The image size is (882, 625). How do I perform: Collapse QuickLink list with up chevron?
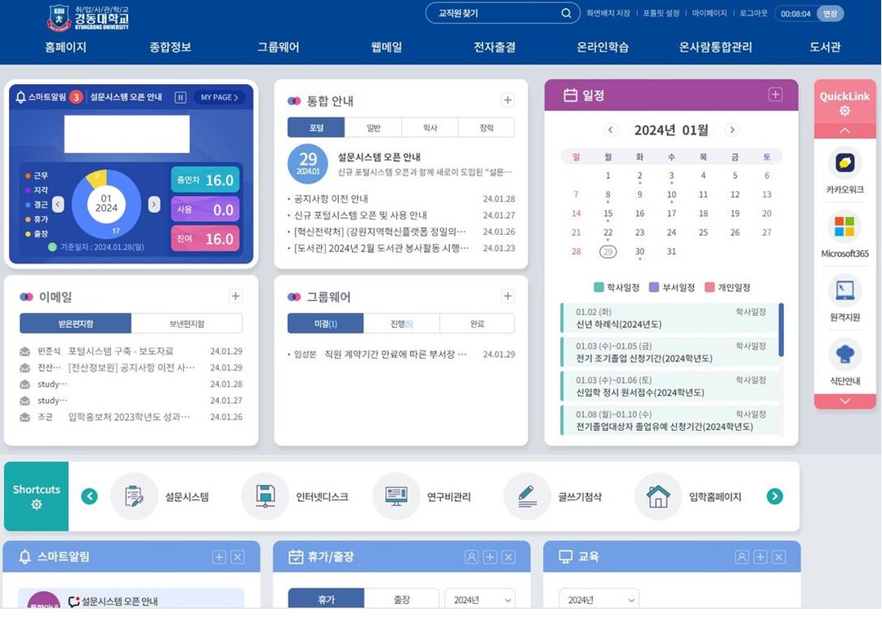point(844,131)
